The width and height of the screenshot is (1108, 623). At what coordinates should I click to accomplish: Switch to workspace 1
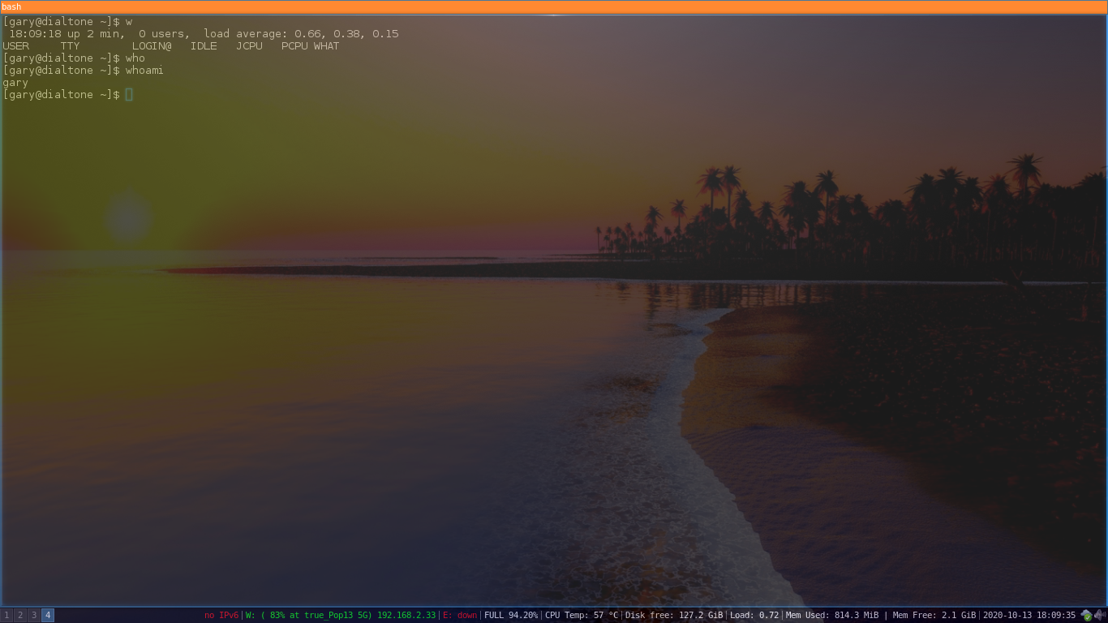(6, 616)
